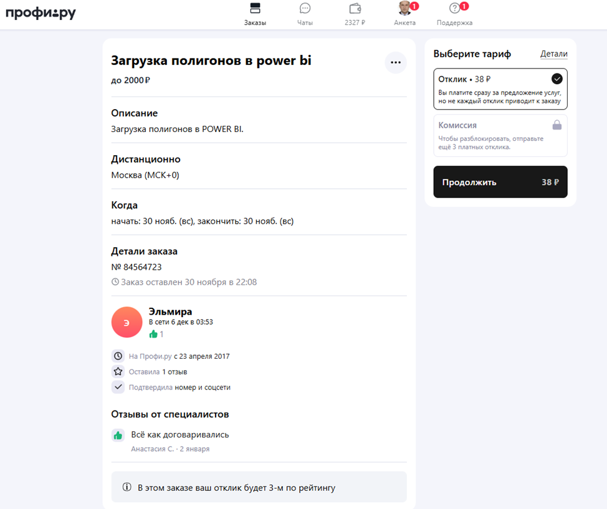Open the Заказы orders tab
Viewport: 607px width, 509px height.
click(255, 14)
